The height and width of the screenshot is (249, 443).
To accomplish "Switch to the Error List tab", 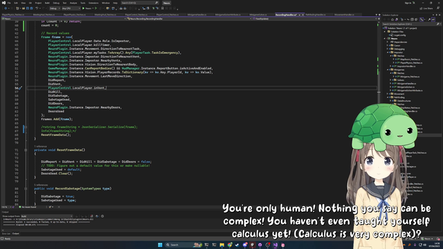I will 6,234.
